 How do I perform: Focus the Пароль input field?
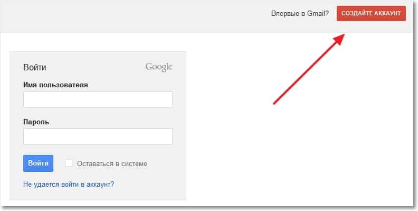point(98,136)
